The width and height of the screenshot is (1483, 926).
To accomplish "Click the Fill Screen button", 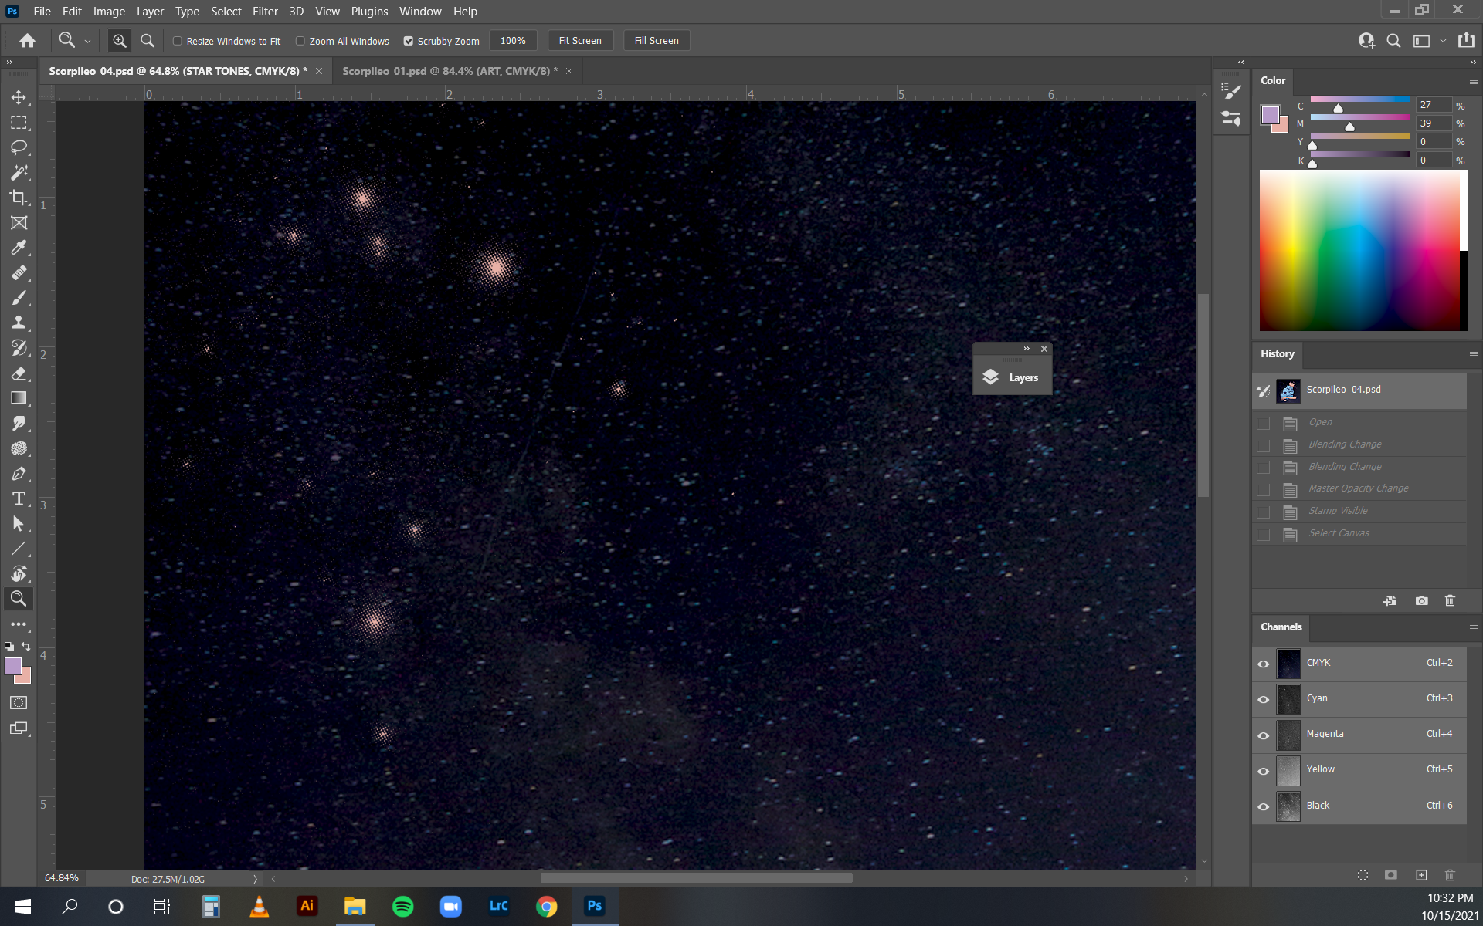I will point(657,41).
